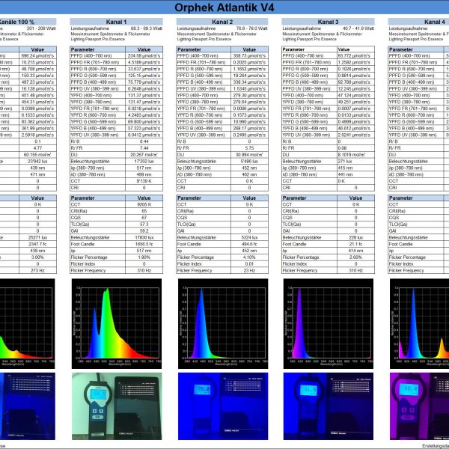
Task: Select Flicker Percentage value 1.90%
Action: coord(144,257)
